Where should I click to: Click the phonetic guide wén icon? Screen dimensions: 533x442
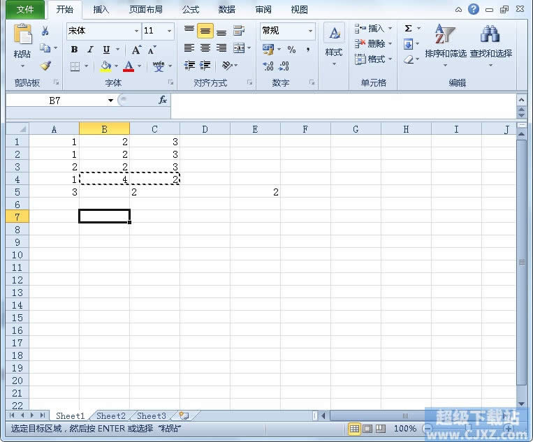click(159, 66)
